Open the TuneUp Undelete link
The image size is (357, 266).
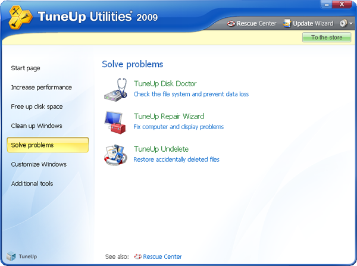pyautogui.click(x=161, y=149)
